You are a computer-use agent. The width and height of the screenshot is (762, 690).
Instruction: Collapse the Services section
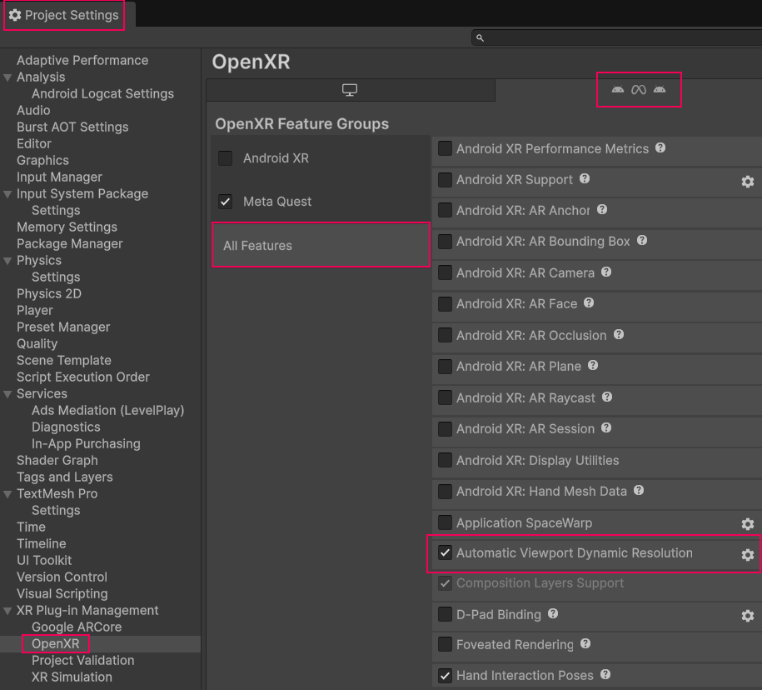pyautogui.click(x=8, y=393)
